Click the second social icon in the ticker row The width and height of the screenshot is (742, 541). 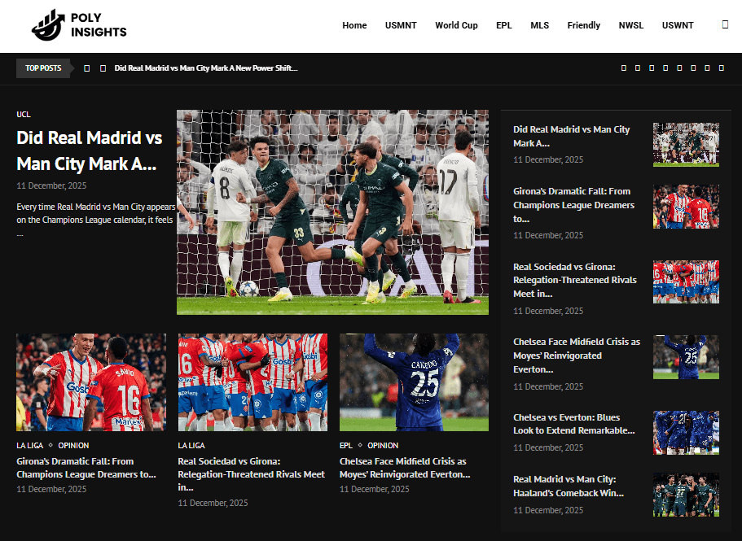tap(636, 68)
